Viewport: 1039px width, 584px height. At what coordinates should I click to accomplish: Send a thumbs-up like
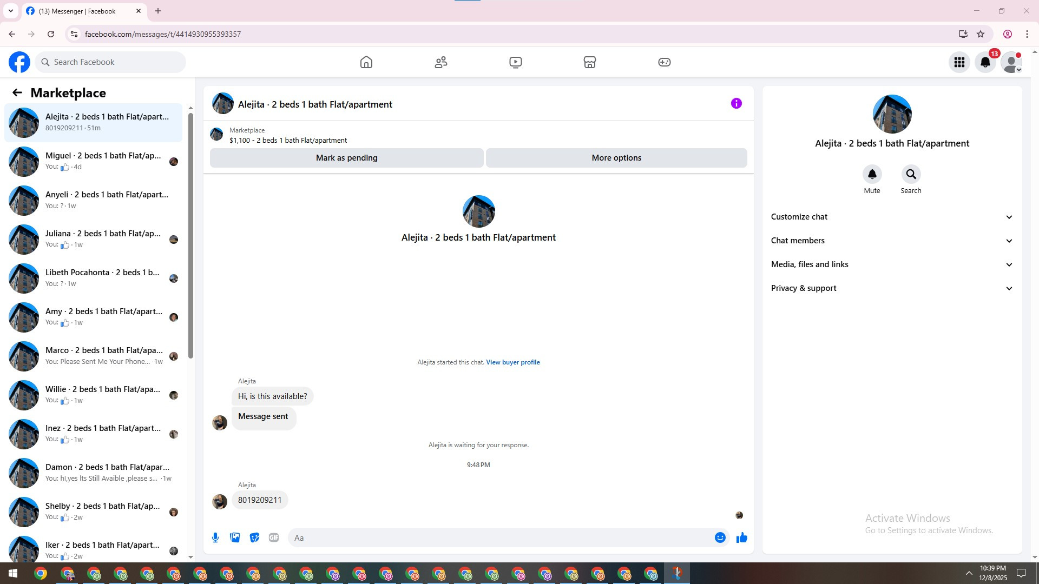tap(742, 537)
